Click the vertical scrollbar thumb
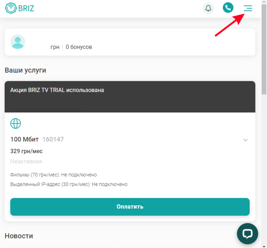Screen dimensions: 267x248 pyautogui.click(x=264, y=49)
